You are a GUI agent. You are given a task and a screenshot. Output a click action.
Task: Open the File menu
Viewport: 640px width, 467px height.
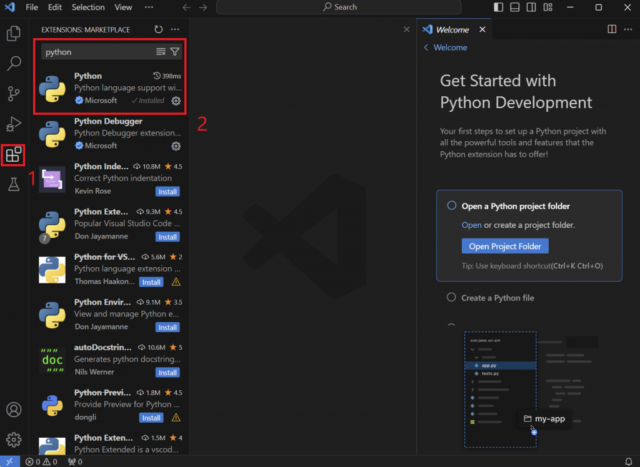coord(31,7)
